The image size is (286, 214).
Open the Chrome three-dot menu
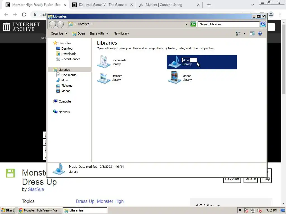click(x=280, y=14)
